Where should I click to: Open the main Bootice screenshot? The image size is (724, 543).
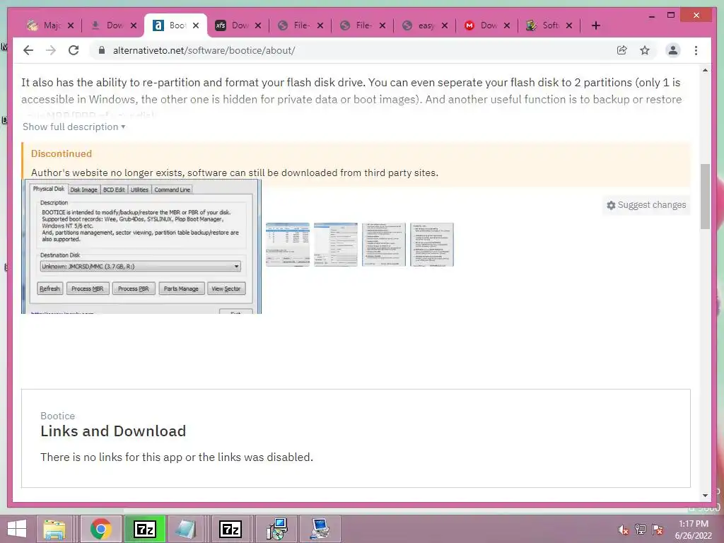click(141, 247)
